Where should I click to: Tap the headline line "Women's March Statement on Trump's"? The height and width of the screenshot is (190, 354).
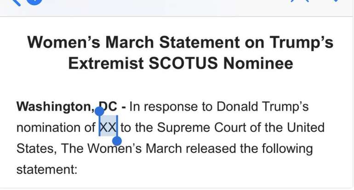[x=180, y=42]
